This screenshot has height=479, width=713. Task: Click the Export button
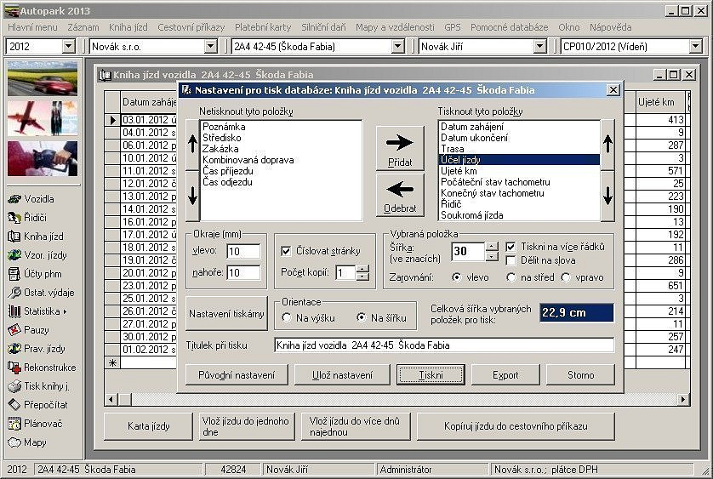pyautogui.click(x=505, y=375)
